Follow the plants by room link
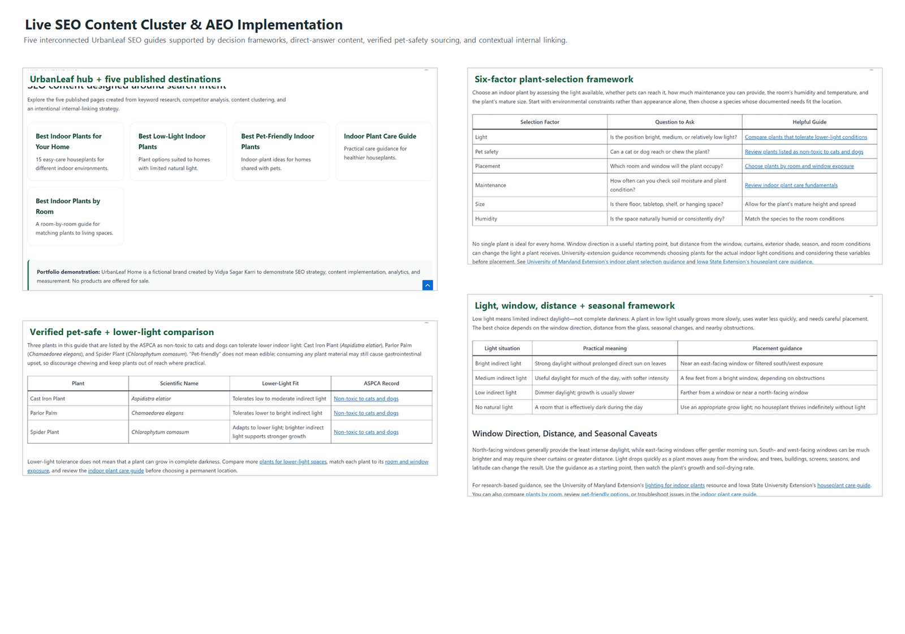Image resolution: width=905 pixels, height=634 pixels. pyautogui.click(x=544, y=494)
